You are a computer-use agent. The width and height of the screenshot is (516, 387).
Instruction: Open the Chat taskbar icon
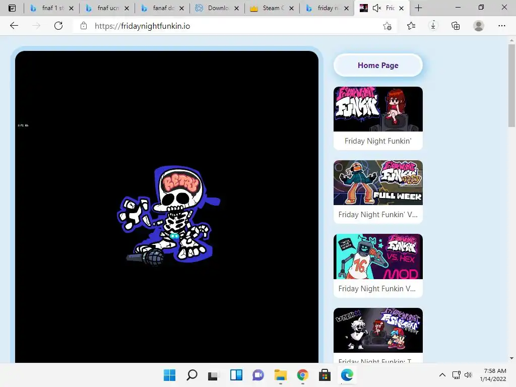click(x=258, y=375)
